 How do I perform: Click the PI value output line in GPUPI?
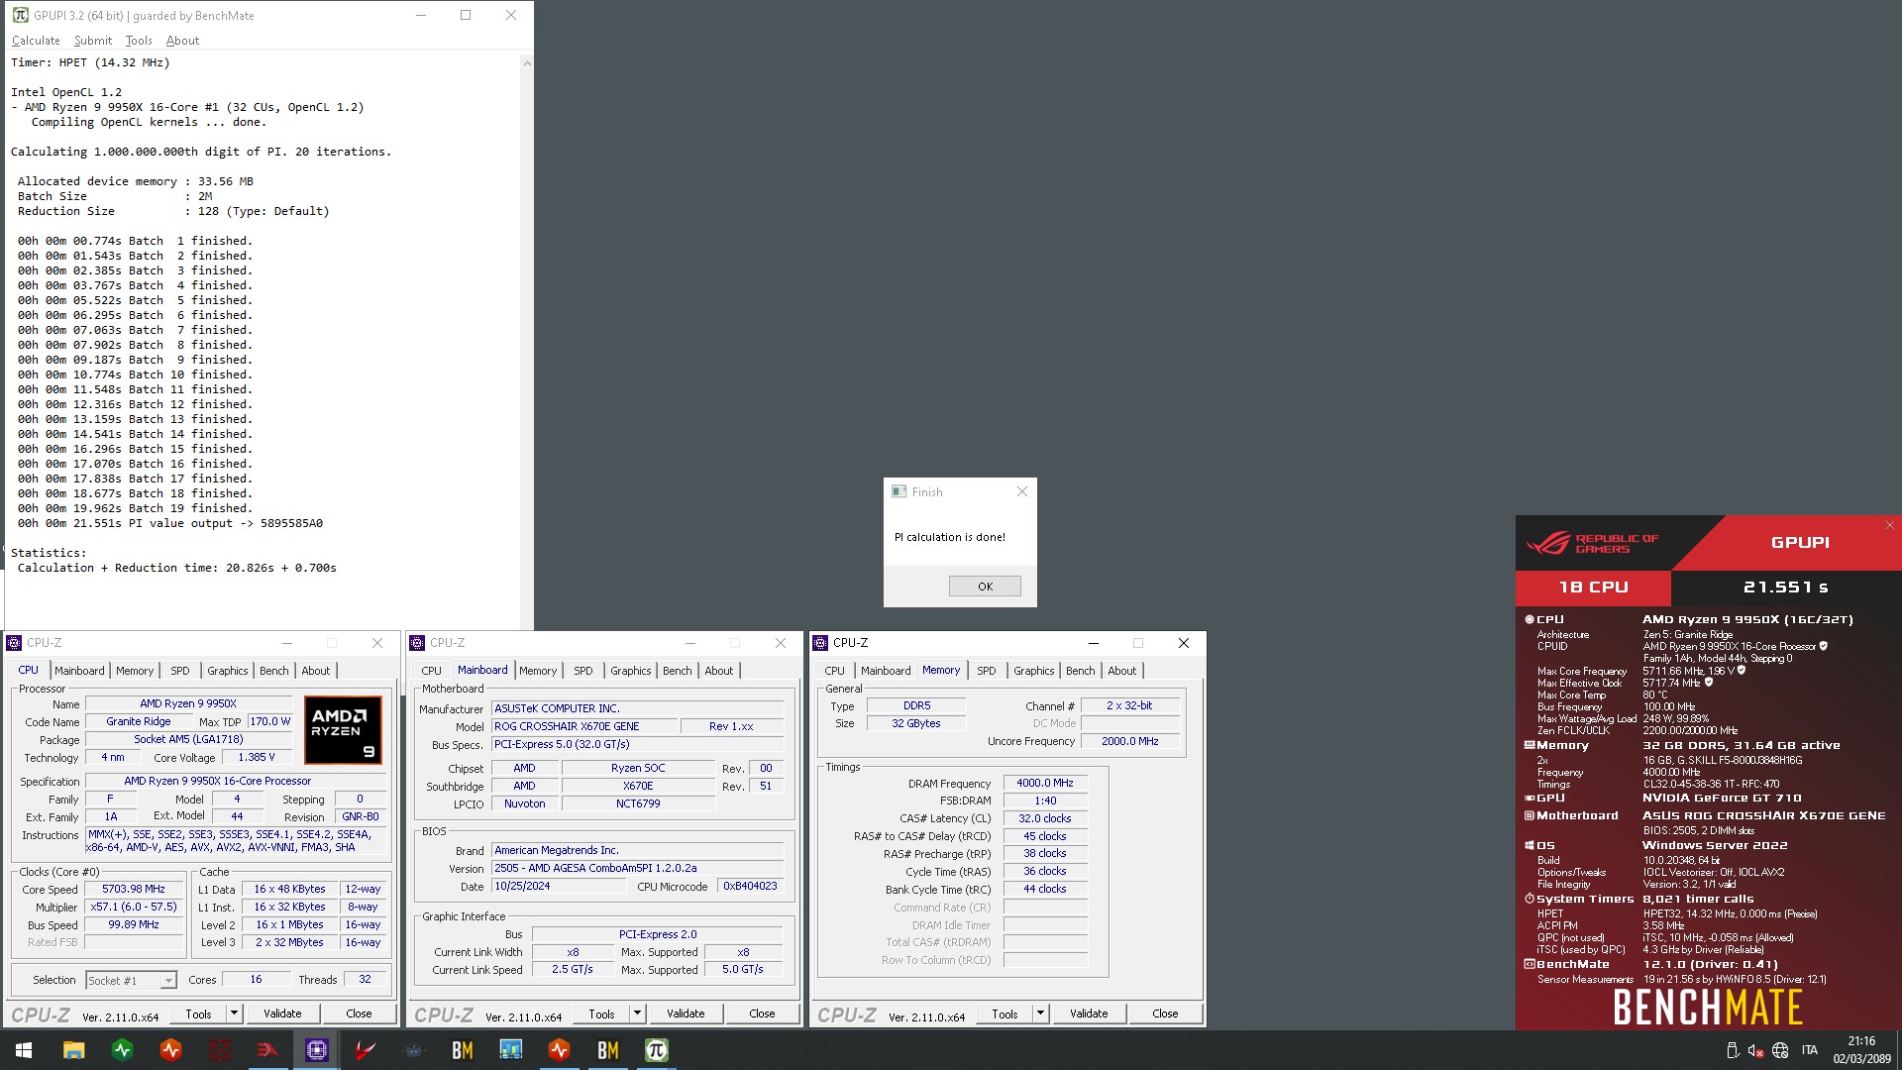coord(169,523)
